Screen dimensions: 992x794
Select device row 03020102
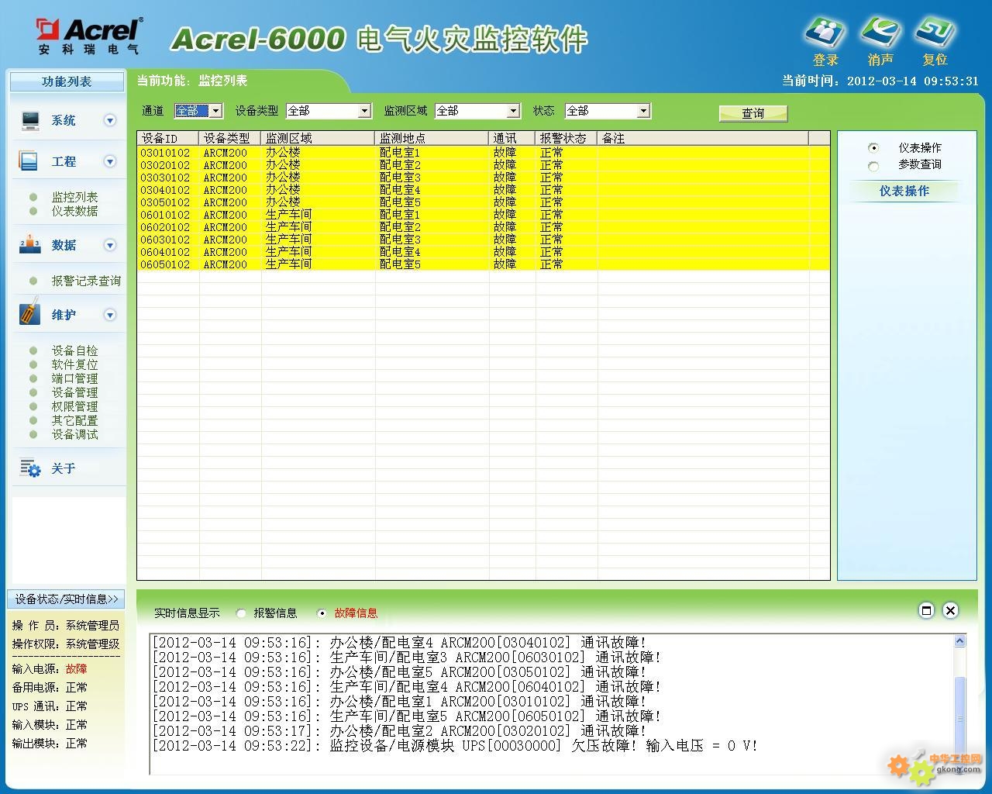click(x=484, y=165)
